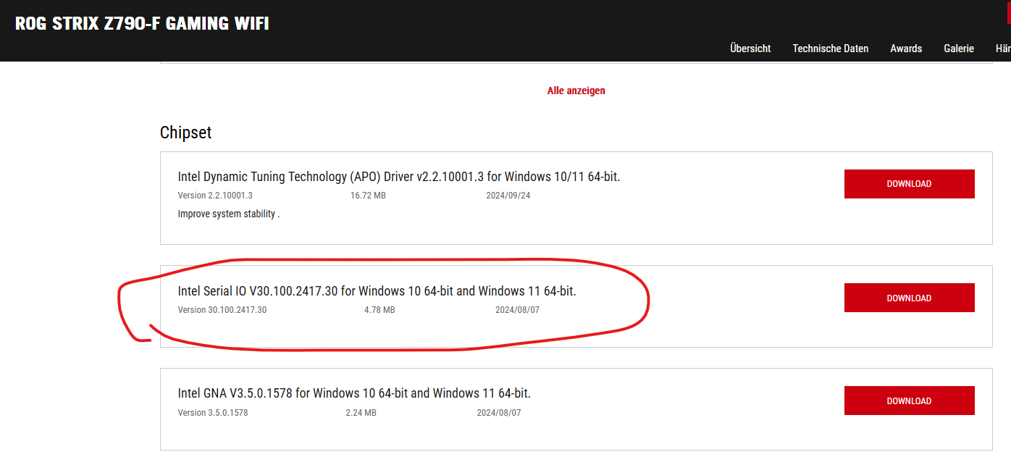Select the text Version 30.100.2417.30
This screenshot has width=1011, height=465.
[222, 310]
